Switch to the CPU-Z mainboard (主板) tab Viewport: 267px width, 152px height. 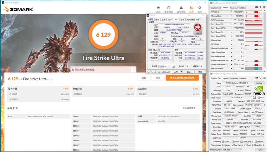(164, 20)
